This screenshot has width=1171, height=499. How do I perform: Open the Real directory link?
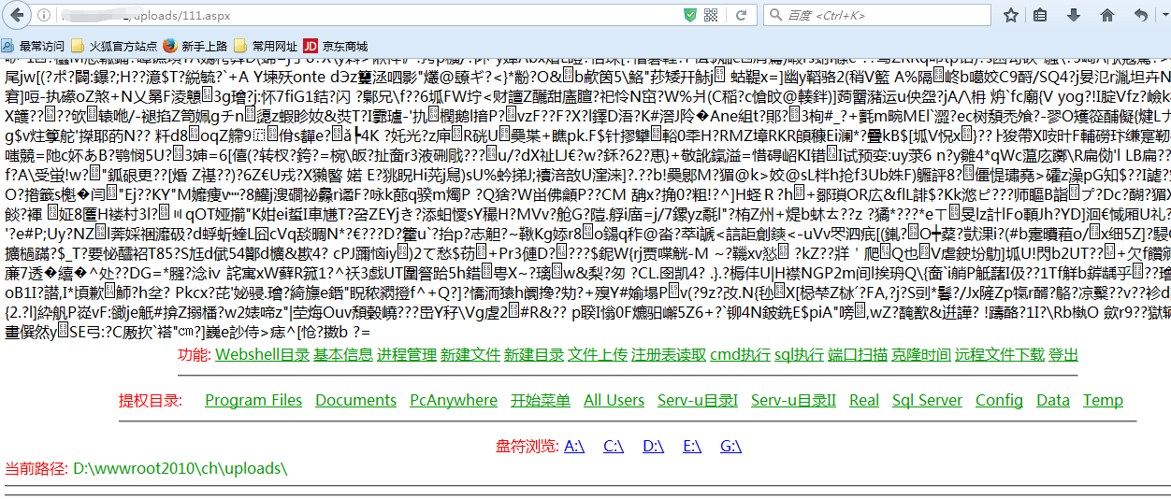click(x=864, y=400)
